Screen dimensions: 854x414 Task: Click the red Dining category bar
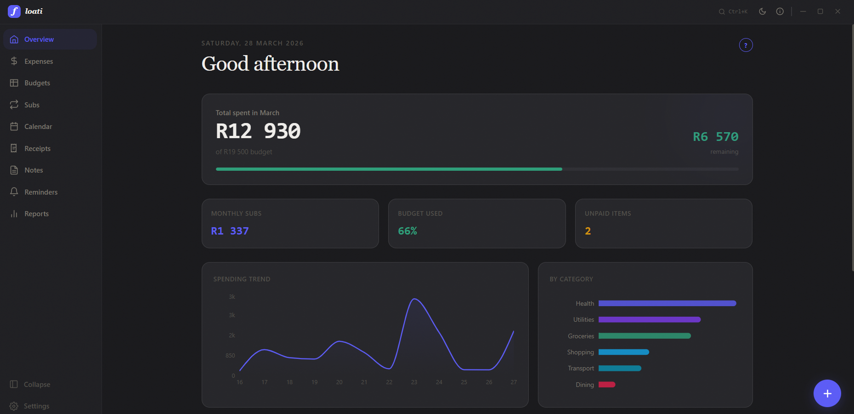click(607, 385)
